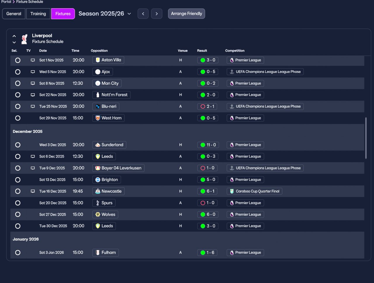Click the Venue column header

183,51
